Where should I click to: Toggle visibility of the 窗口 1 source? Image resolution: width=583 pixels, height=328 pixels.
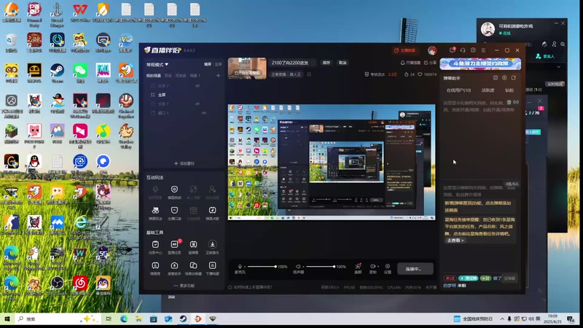(x=204, y=113)
